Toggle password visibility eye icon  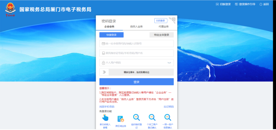[169, 63]
